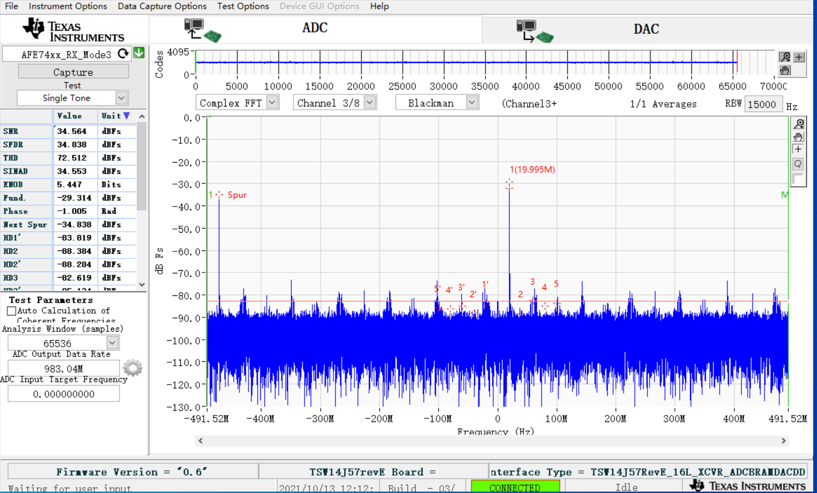Screen dimensions: 817x493
Task: Open the Help menu
Action: coord(380,6)
